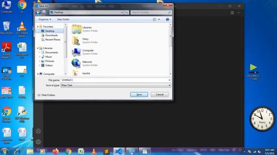Screen dimensions: 277x155
Task: Open the Organize dropdown menu
Action: point(45,19)
